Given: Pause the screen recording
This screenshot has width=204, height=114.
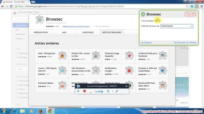Looking at the screenshot, I should (x=78, y=91).
